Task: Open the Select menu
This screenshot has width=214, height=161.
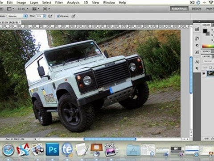Action: 46,3
